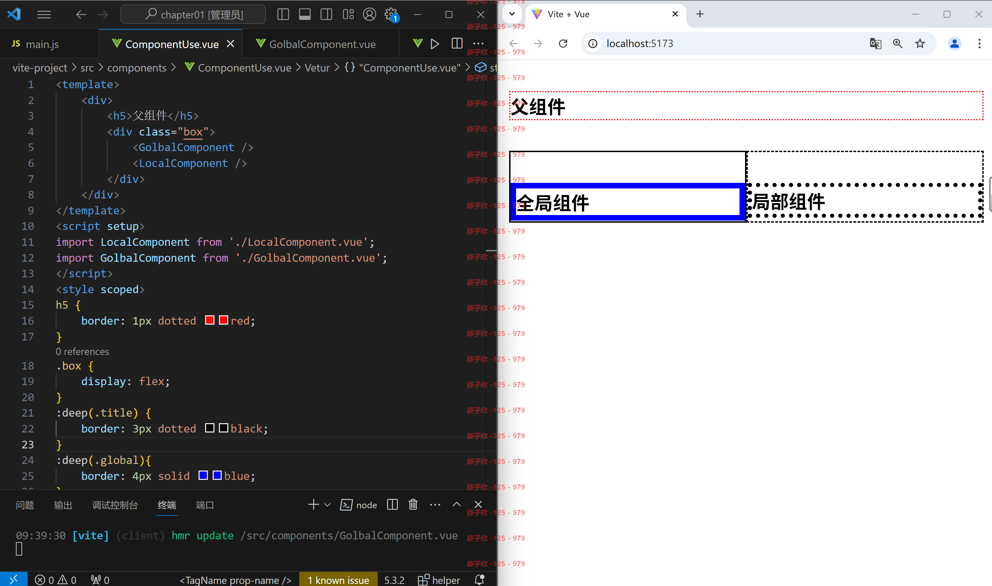Go forward in VS Code editor history
The width and height of the screenshot is (992, 586).
(x=103, y=15)
